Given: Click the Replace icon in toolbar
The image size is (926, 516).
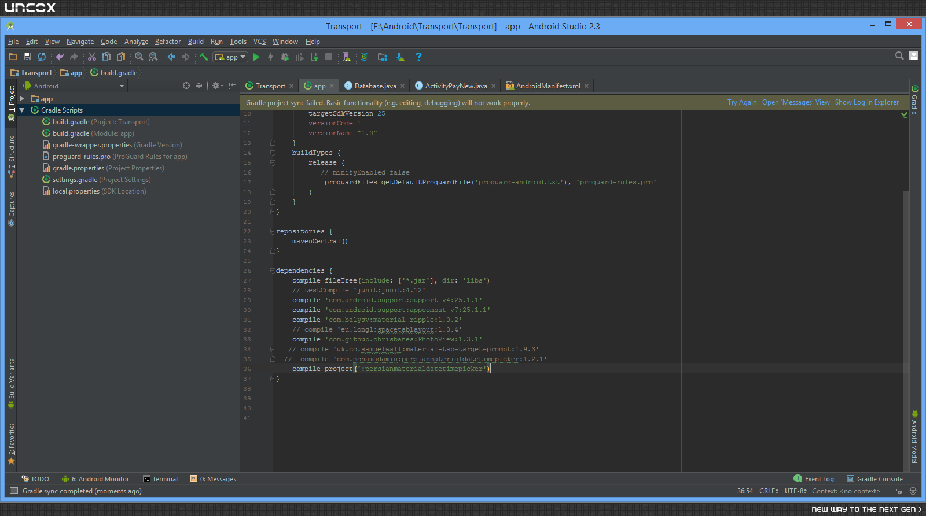Looking at the screenshot, I should (x=153, y=57).
